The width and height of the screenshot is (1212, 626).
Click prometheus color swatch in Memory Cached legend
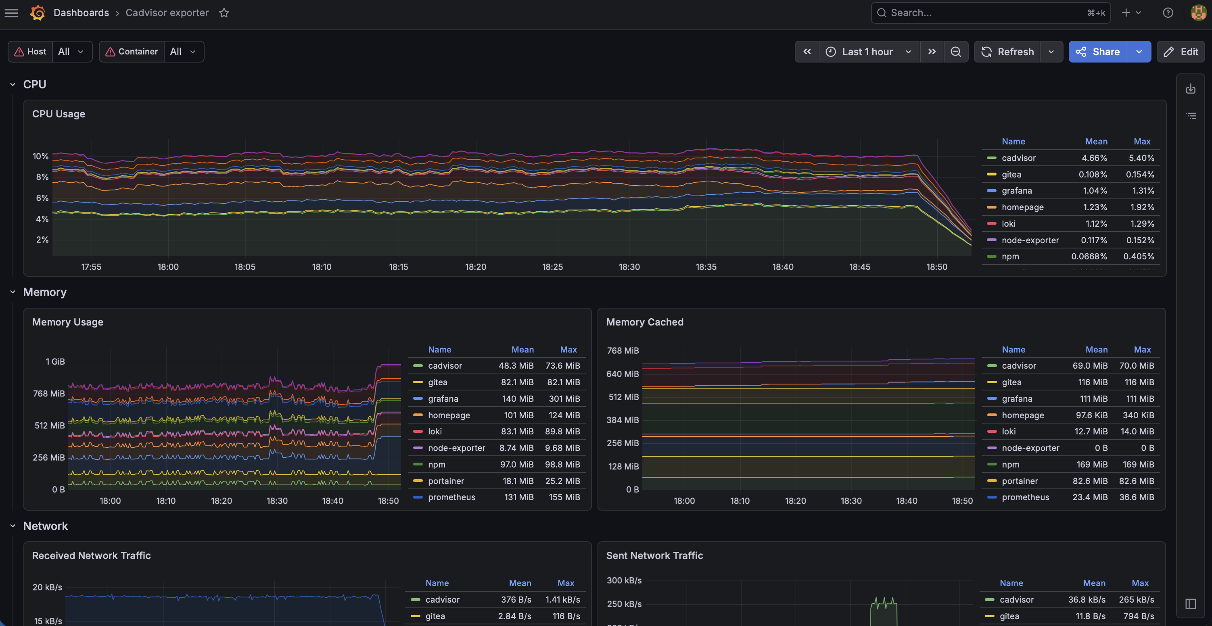[991, 497]
